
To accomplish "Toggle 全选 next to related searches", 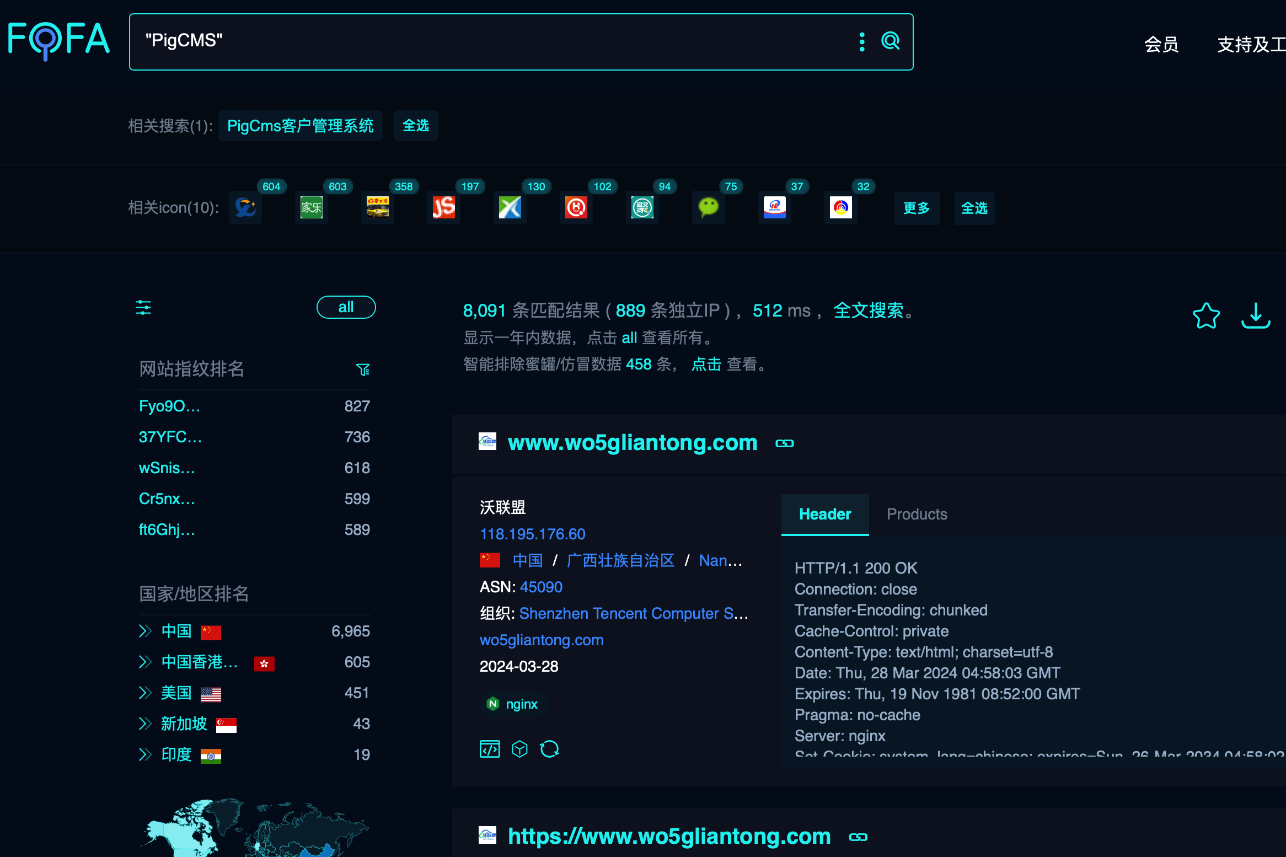I will [x=416, y=126].
